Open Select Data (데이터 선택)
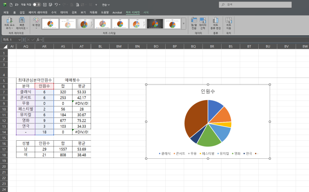Viewport: 309px width, 192px height. point(203,23)
